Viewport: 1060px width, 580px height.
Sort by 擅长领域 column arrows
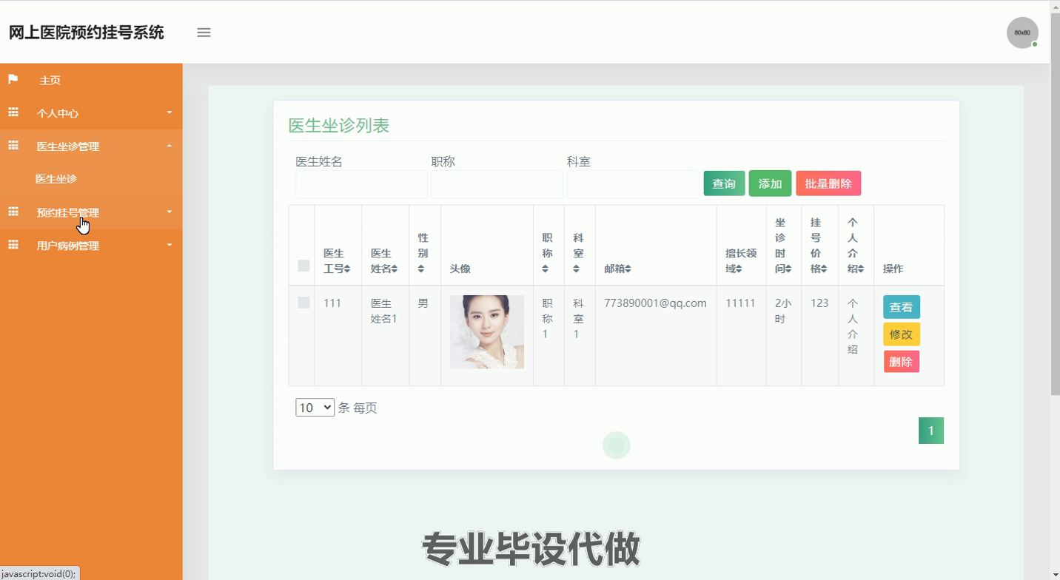click(739, 269)
